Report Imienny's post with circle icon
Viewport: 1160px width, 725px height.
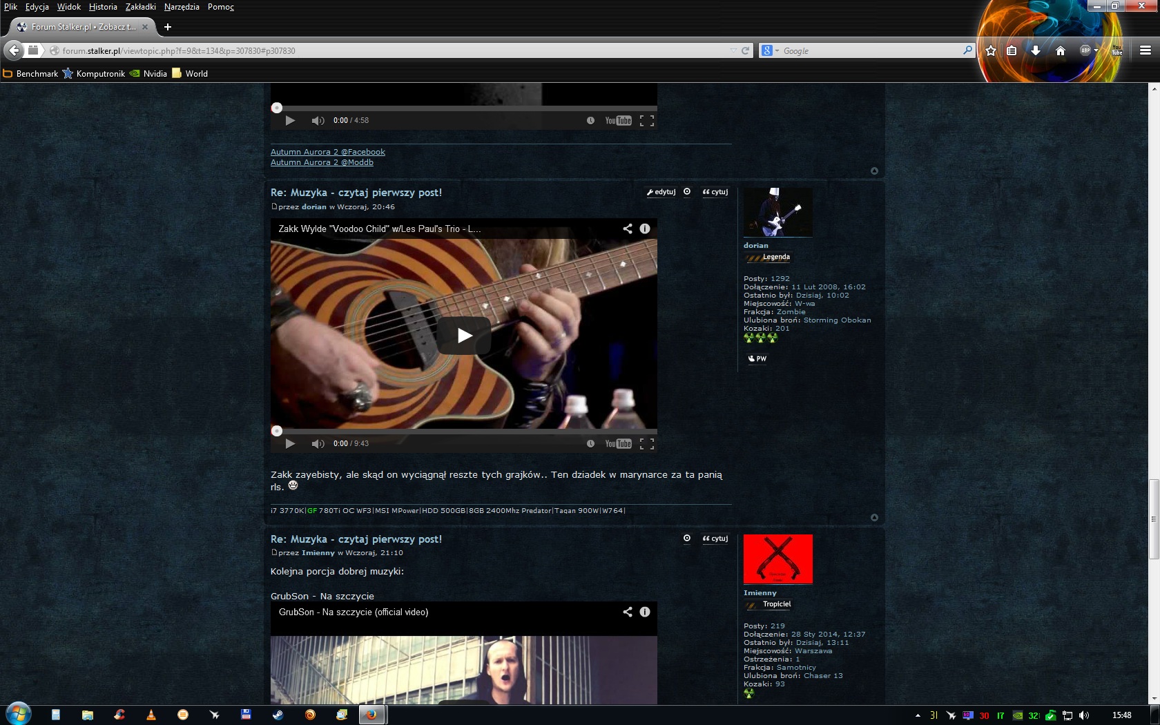tap(687, 539)
